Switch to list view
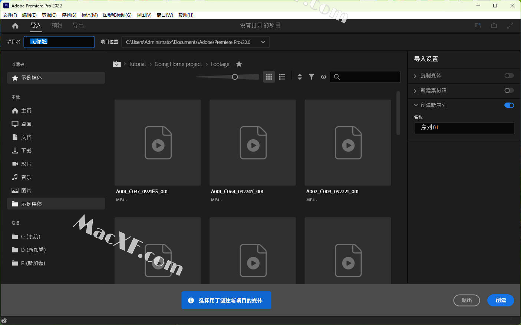This screenshot has width=521, height=325. click(282, 77)
